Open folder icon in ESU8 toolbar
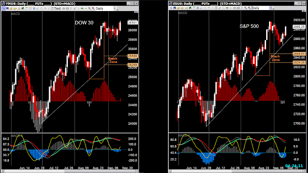The image size is (308, 173). click(178, 8)
